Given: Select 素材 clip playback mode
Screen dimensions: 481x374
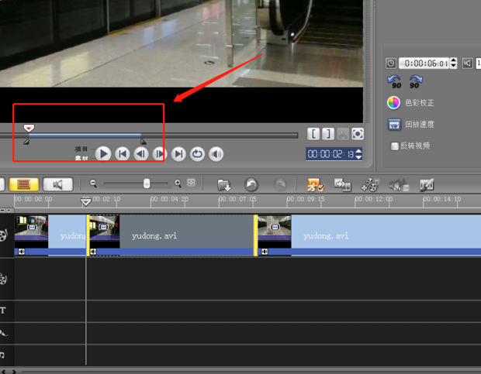Looking at the screenshot, I should (x=81, y=158).
